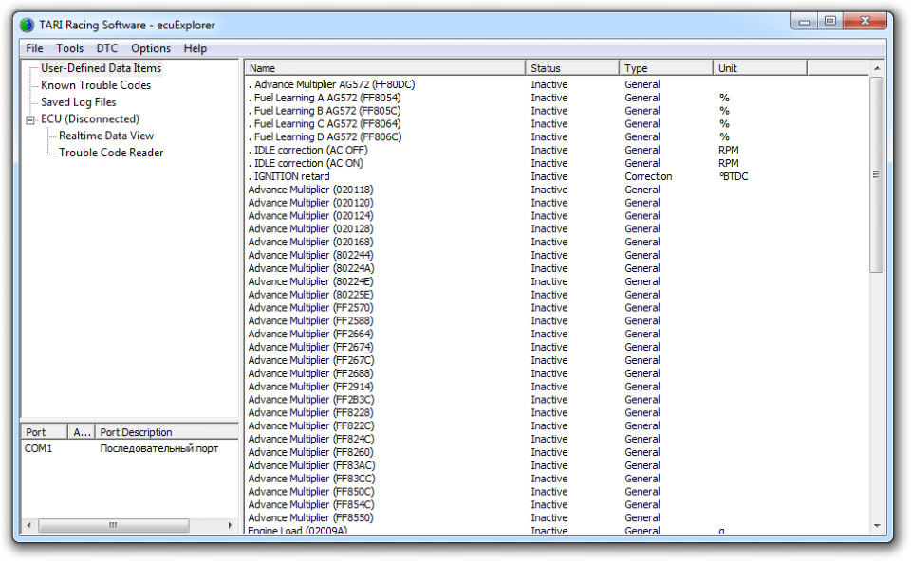
Task: Sort list by Status column header
Action: 571,68
